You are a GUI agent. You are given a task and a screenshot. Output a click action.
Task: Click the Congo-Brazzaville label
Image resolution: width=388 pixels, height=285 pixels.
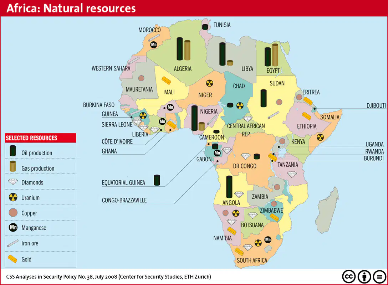pyautogui.click(x=124, y=200)
